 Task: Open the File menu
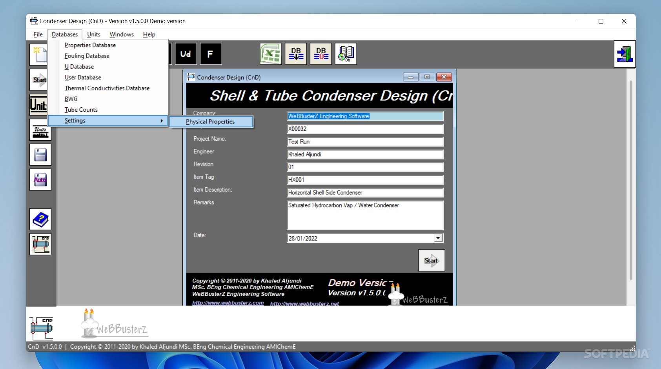pos(38,34)
